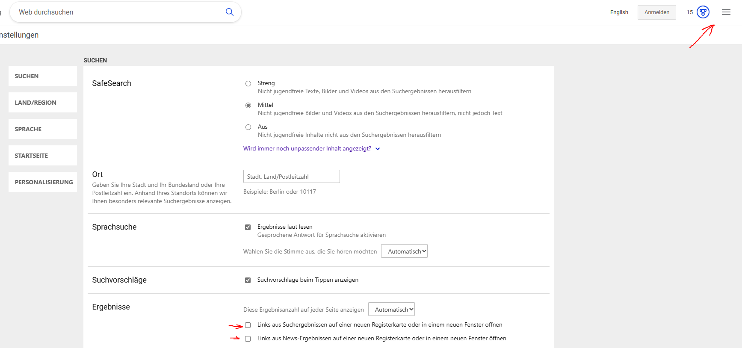The height and width of the screenshot is (348, 742).
Task: Open the results count Automatisch dropdown
Action: pyautogui.click(x=391, y=310)
